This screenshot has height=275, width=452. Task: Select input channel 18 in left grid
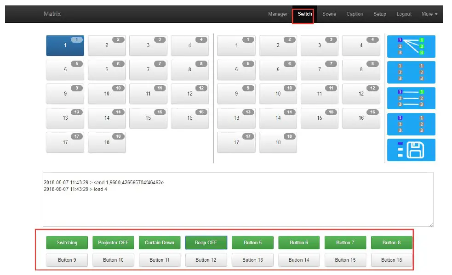pyautogui.click(x=107, y=142)
